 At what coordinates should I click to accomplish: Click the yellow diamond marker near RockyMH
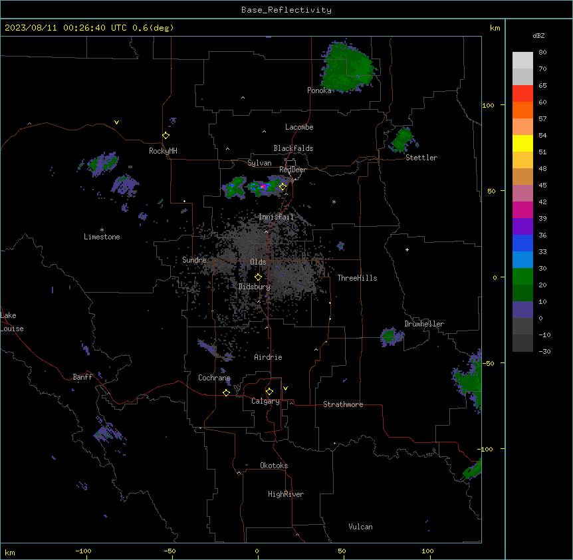tap(166, 136)
